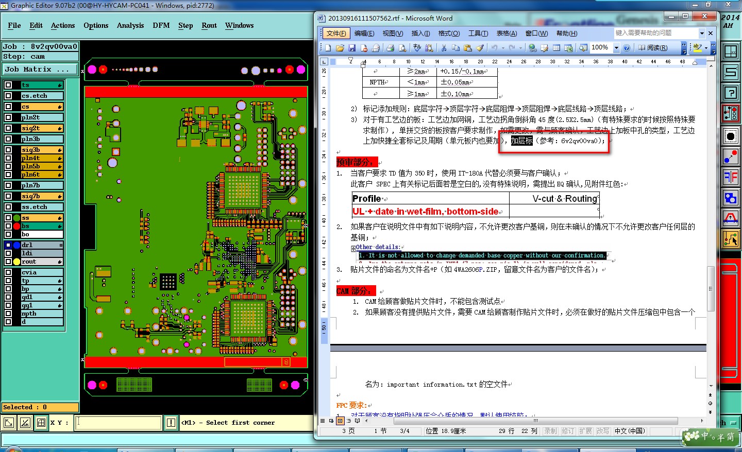
Task: Select the cs layer name button
Action: tap(42, 107)
